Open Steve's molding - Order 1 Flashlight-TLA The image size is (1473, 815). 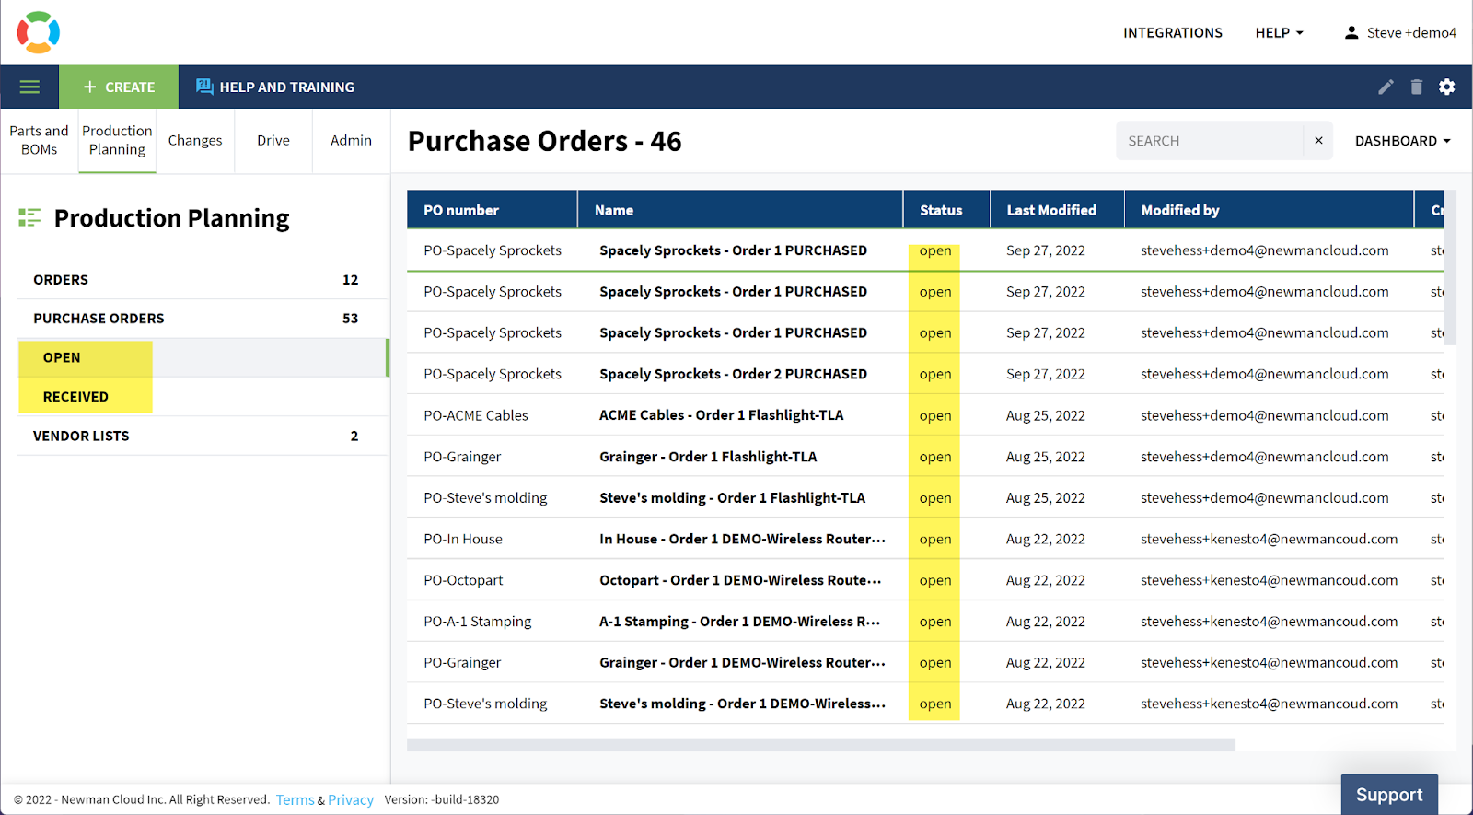732,498
